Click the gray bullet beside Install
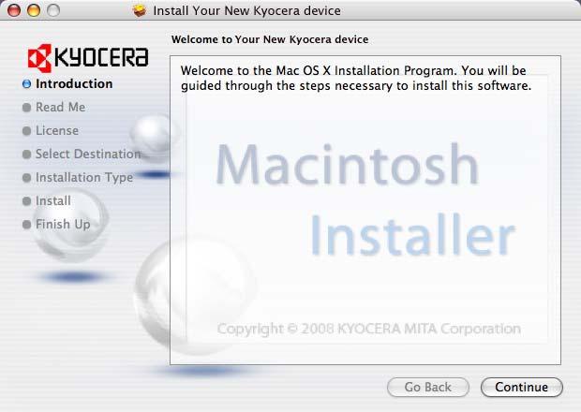The image size is (581, 412). pyautogui.click(x=26, y=201)
